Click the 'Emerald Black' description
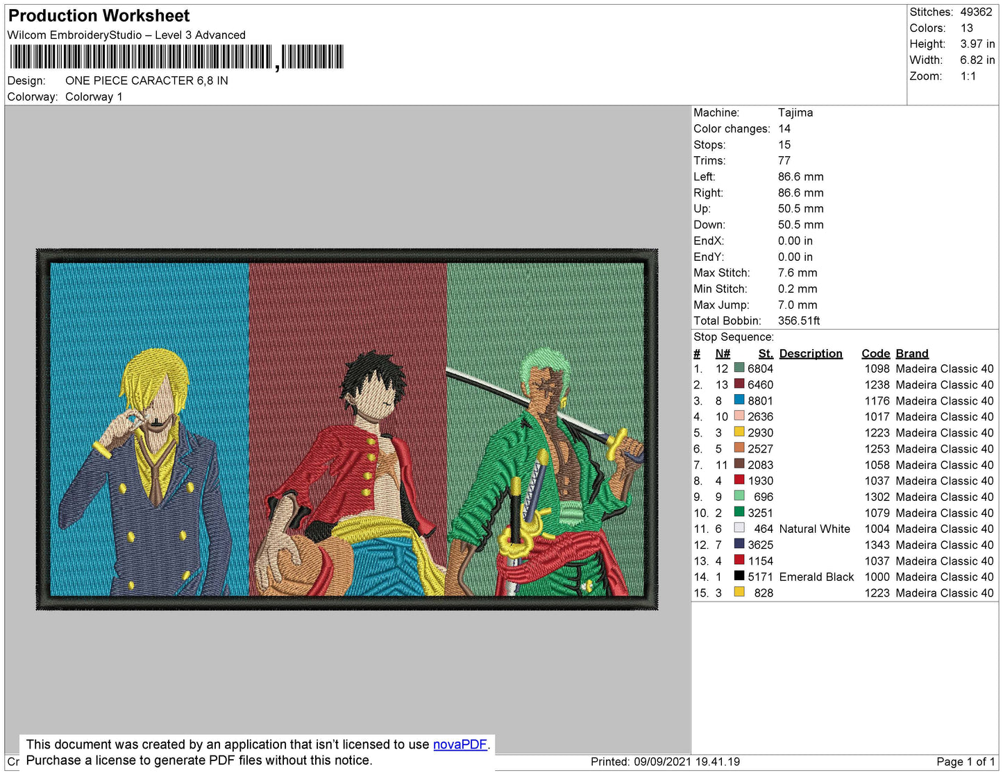The image size is (1003, 775). [x=816, y=577]
